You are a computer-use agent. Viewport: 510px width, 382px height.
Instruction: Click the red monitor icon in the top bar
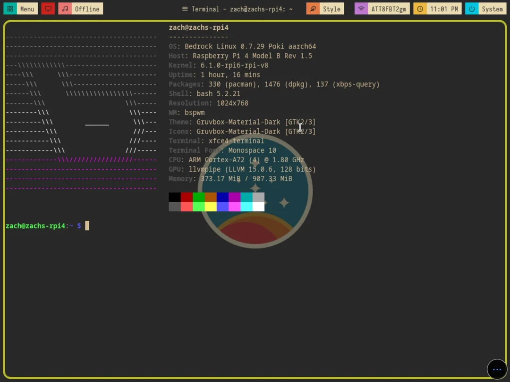pos(48,8)
